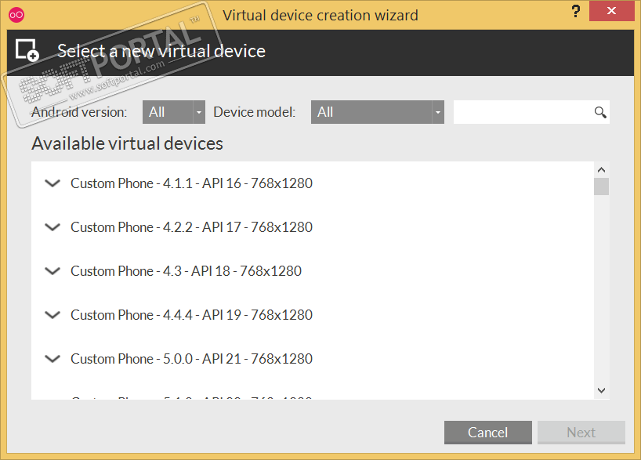Click the device search text field
641x460 pixels.
[x=523, y=112]
